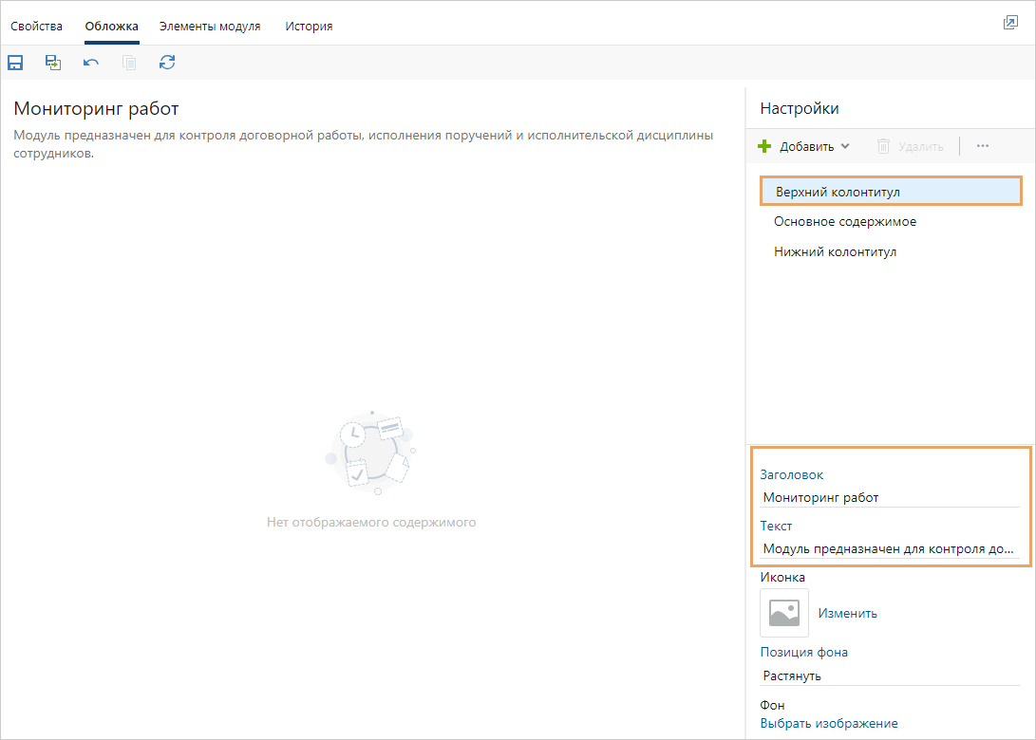Click the Save and close icon
1036x740 pixels.
coord(53,63)
